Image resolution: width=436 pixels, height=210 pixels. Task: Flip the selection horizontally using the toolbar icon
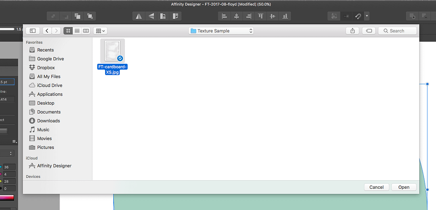(139, 16)
